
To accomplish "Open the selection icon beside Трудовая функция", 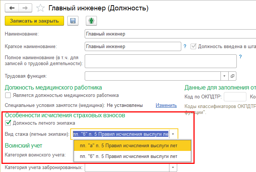I will (233, 76).
